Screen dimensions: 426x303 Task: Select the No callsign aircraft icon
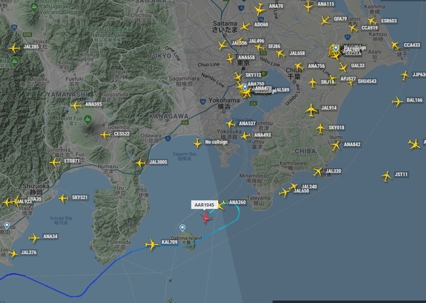(197, 143)
